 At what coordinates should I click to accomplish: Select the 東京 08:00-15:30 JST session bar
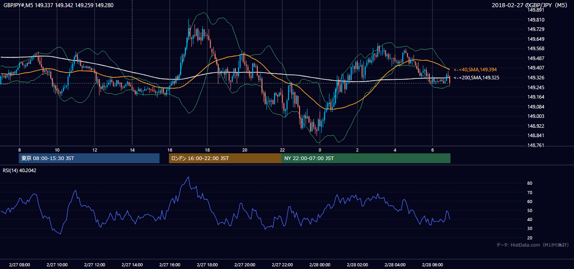pyautogui.click(x=89, y=158)
